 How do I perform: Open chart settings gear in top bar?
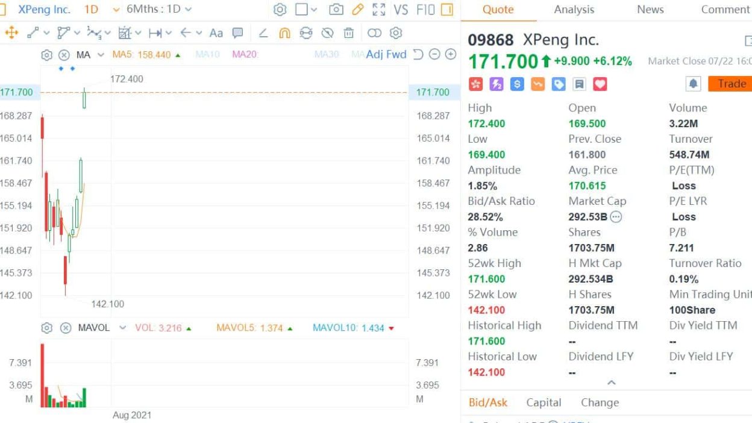[280, 10]
